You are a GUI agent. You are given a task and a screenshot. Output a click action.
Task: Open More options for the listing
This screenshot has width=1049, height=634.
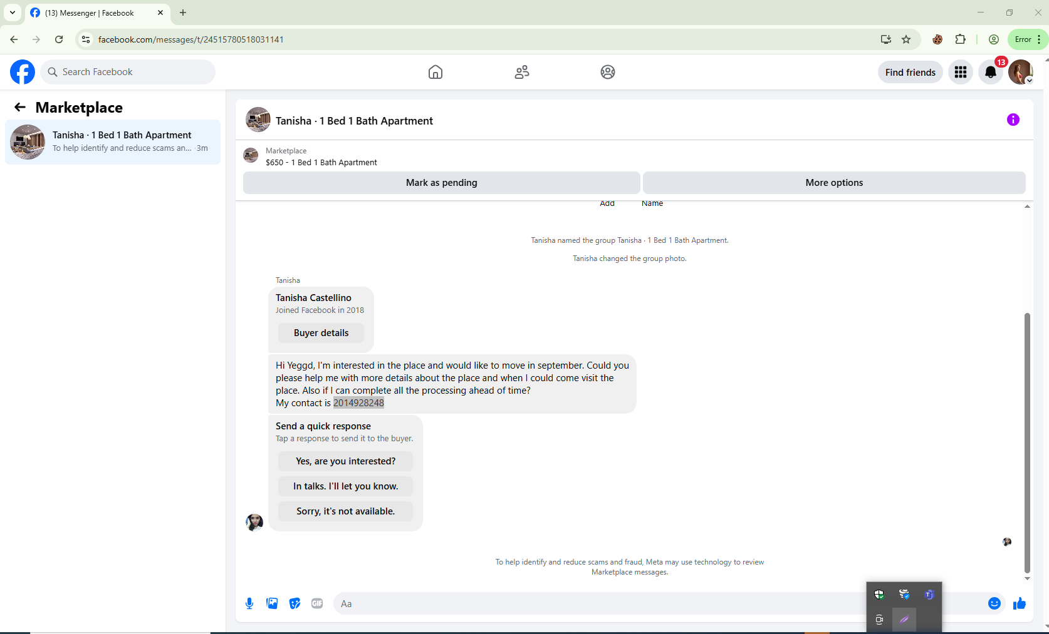coord(834,183)
